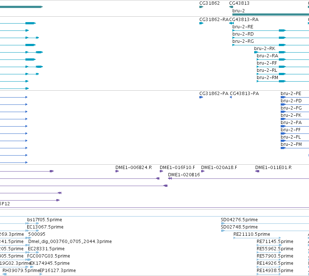Select transcript bru-2-RD label
Image resolution: width=309 pixels, height=276 pixels.
(x=243, y=34)
